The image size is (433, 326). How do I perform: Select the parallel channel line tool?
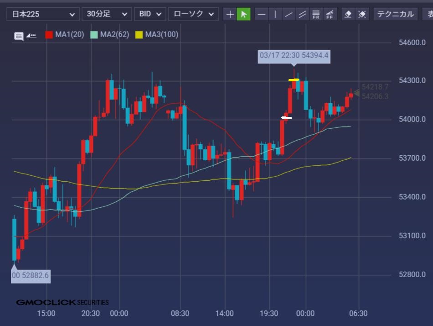pyautogui.click(x=302, y=14)
